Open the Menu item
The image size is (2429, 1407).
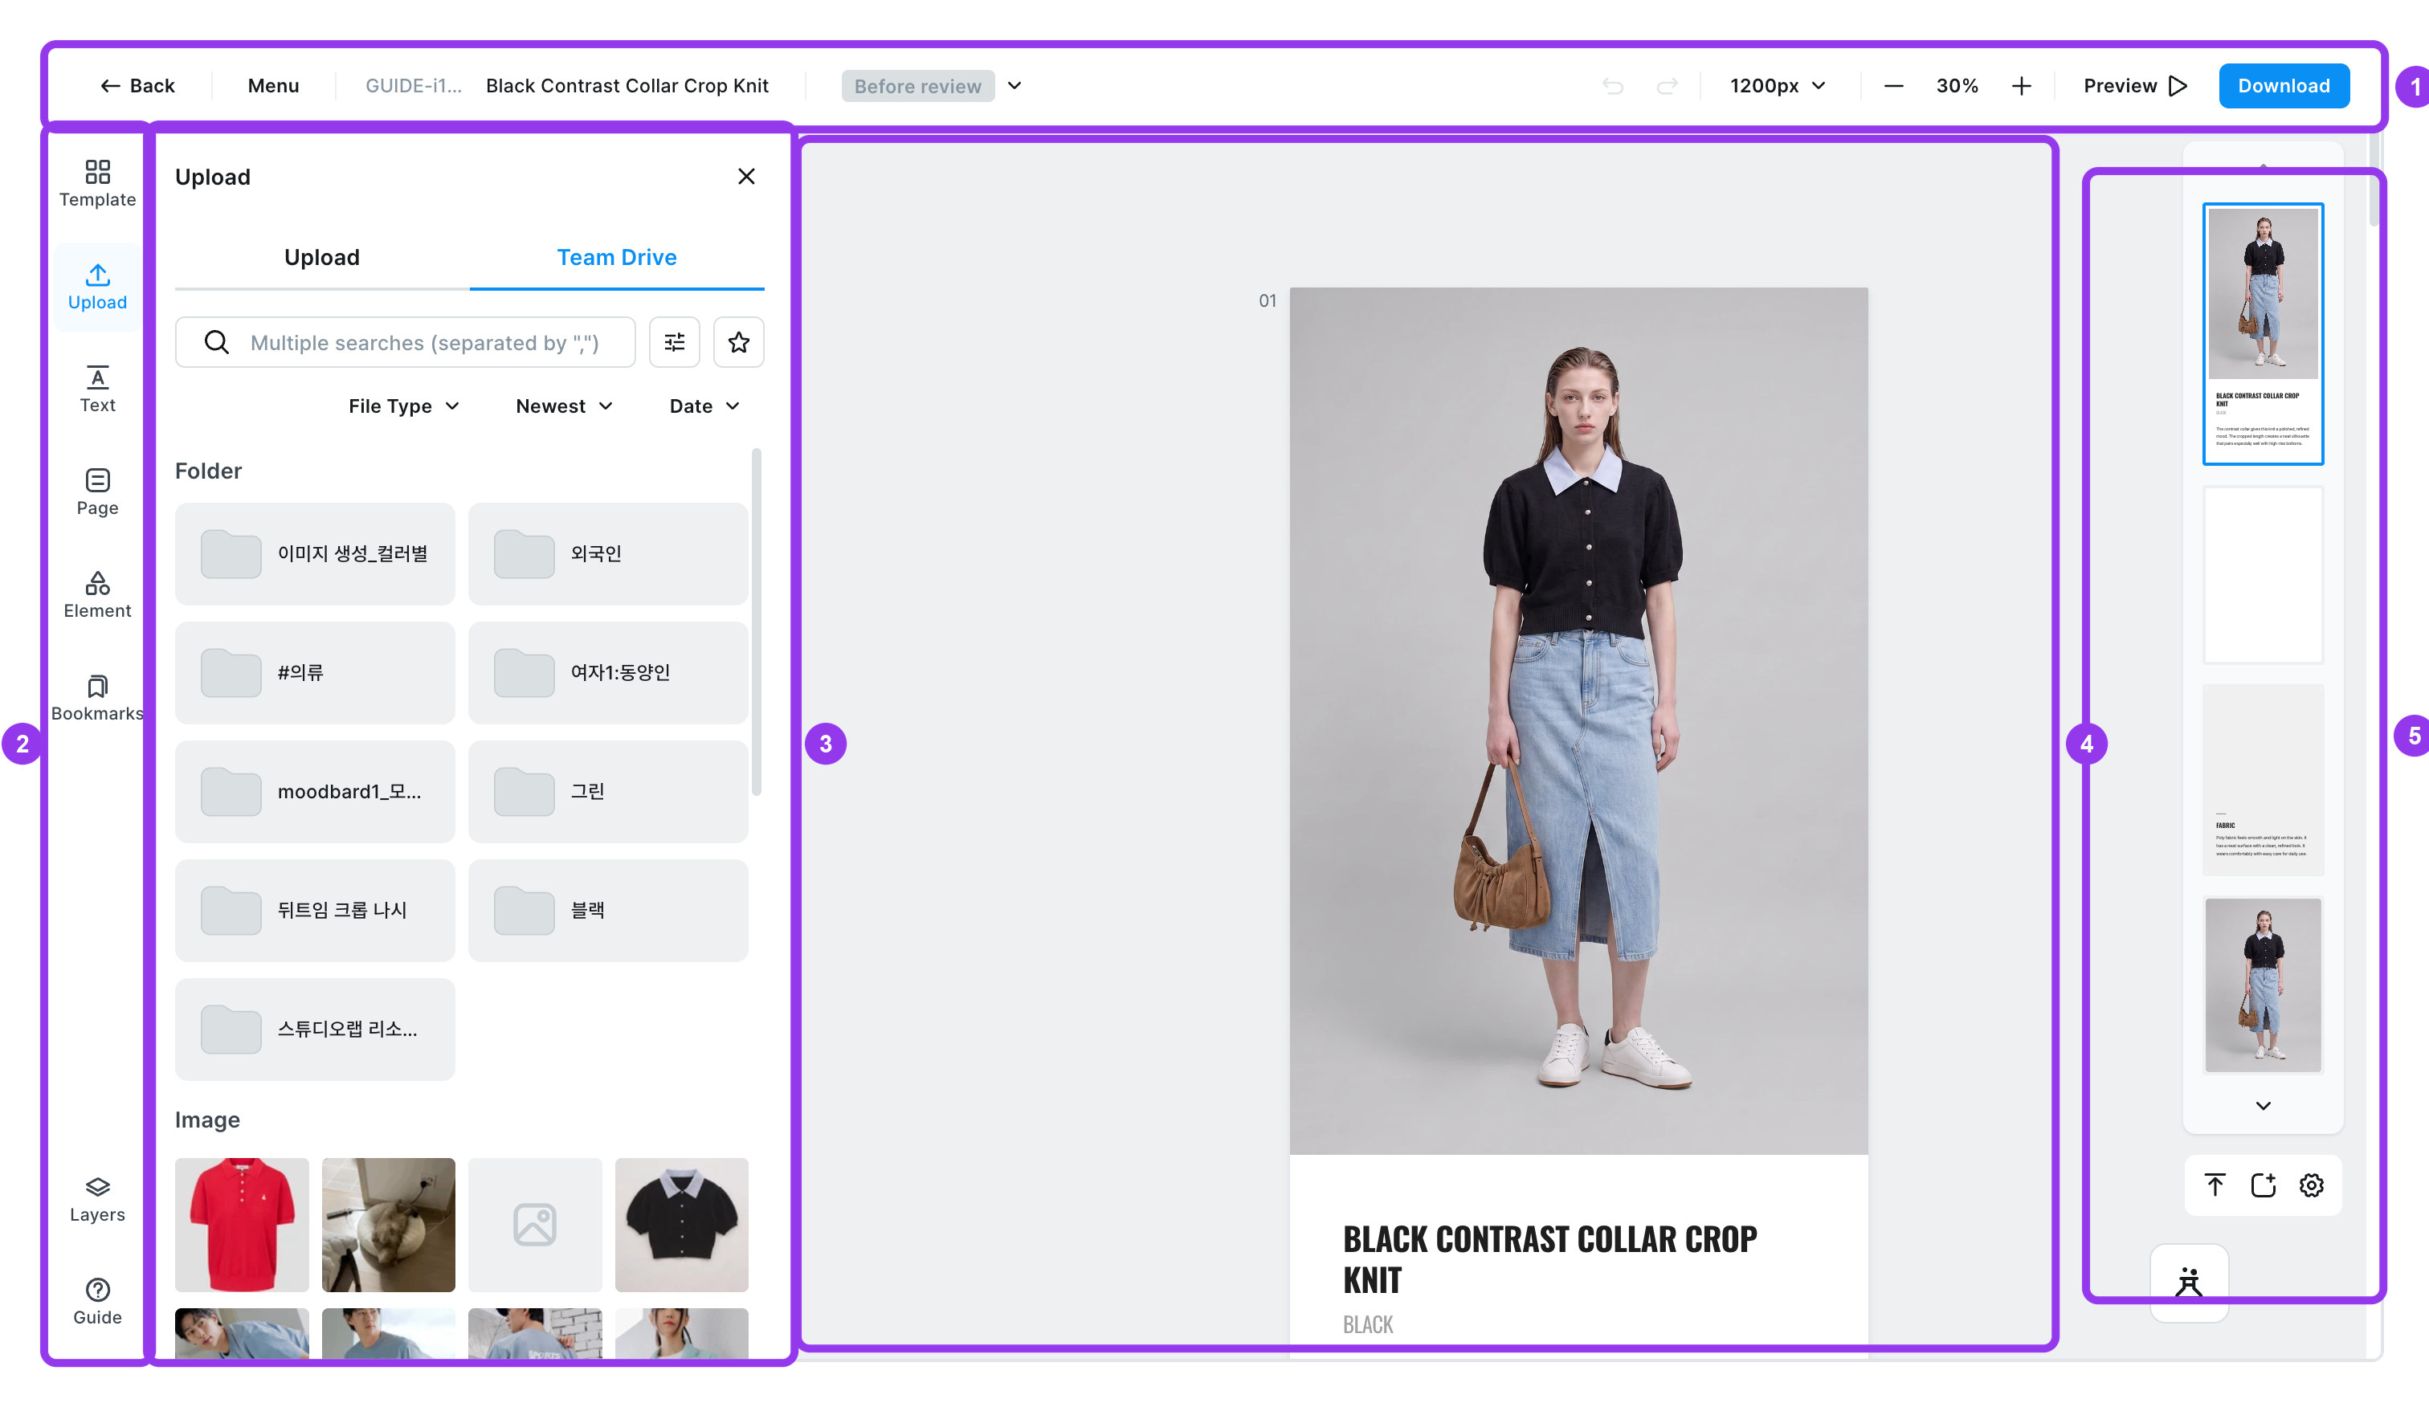click(274, 86)
